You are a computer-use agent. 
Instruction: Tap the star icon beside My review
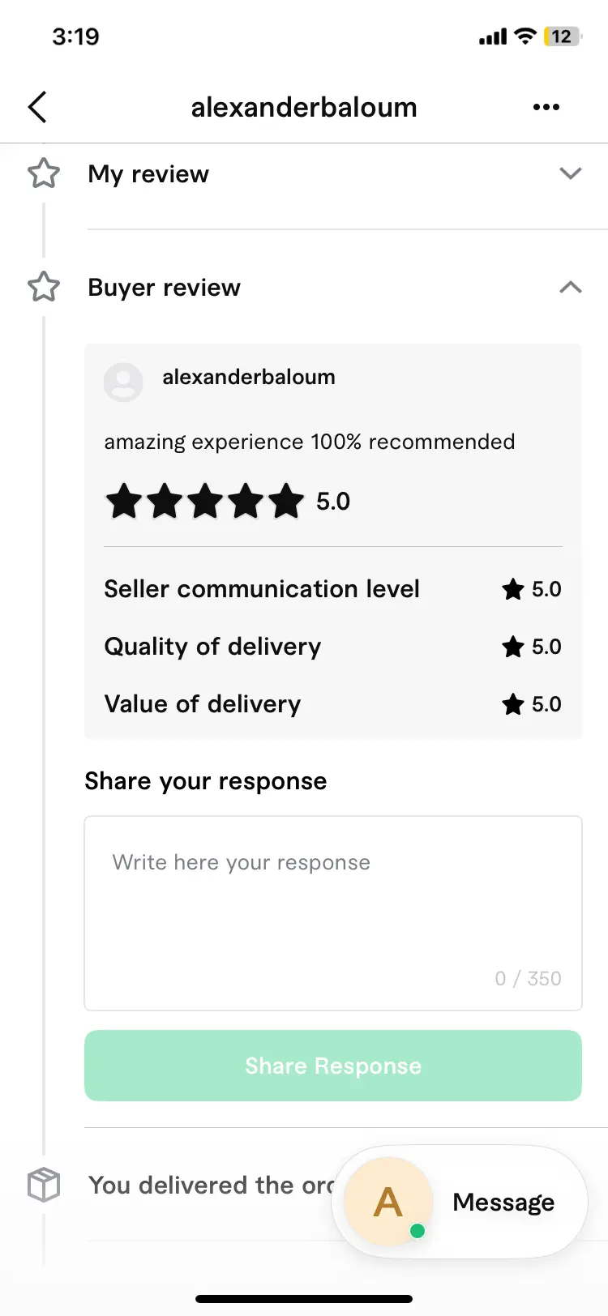click(44, 173)
